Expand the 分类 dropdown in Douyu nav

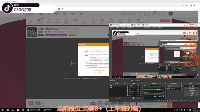tap(56, 14)
